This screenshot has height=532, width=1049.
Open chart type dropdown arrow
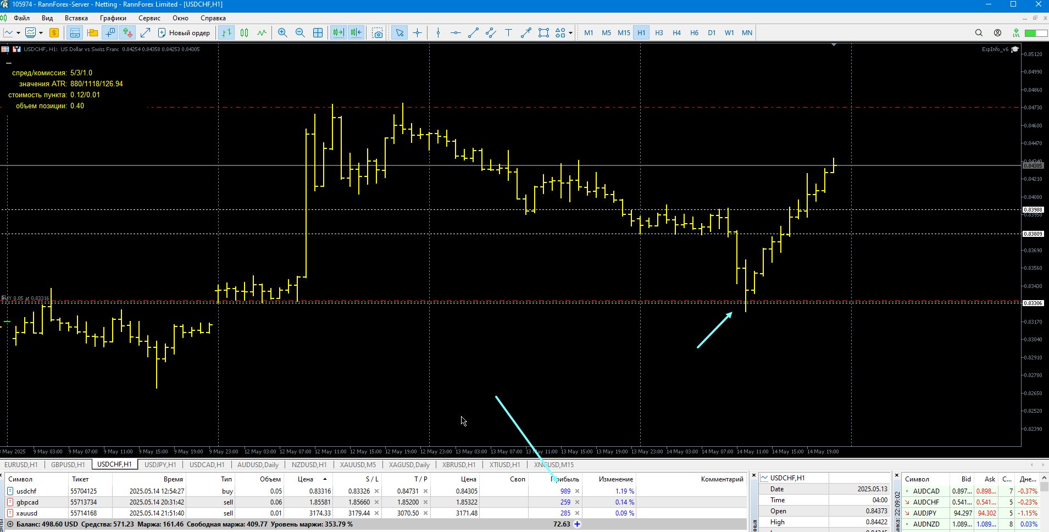[19, 33]
